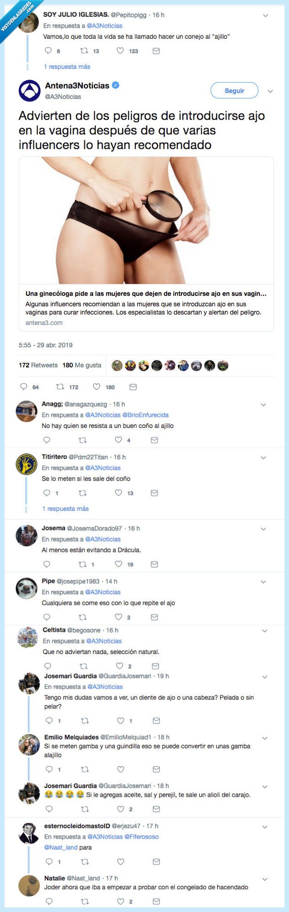Reply to the Antena3Noticias main tweet
Screen dimensions: 289x912
(24, 387)
